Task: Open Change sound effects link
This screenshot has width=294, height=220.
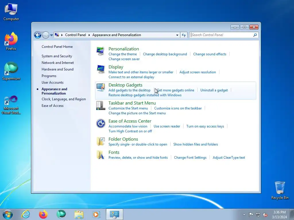Action: click(x=210, y=54)
